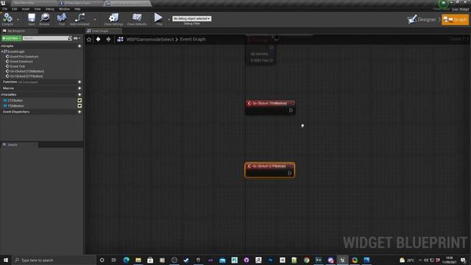
Task: Select Event Construct in the tree
Action: pyautogui.click(x=21, y=61)
